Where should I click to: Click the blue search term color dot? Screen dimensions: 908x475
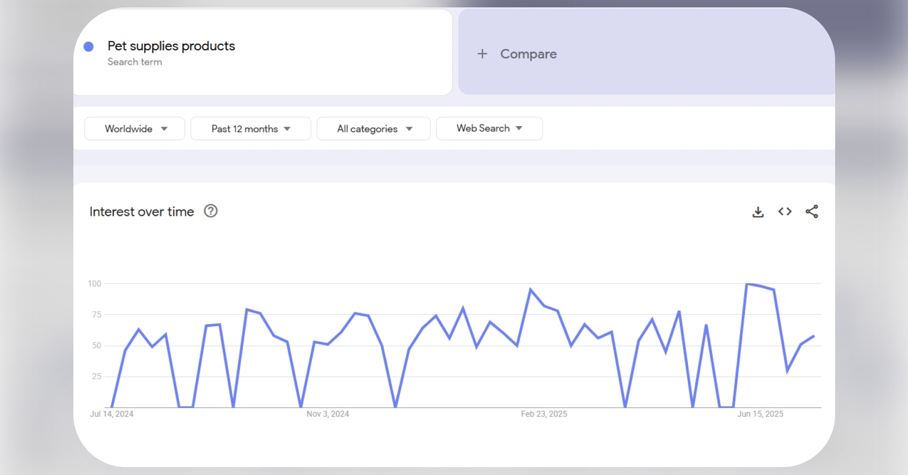point(89,46)
